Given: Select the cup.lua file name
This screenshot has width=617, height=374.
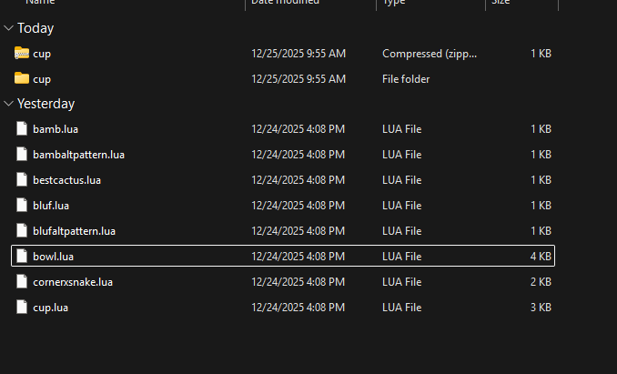Looking at the screenshot, I should [50, 308].
